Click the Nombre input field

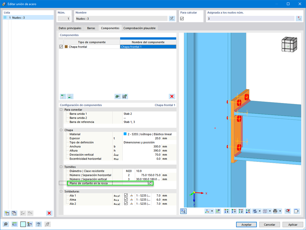tap(122, 19)
